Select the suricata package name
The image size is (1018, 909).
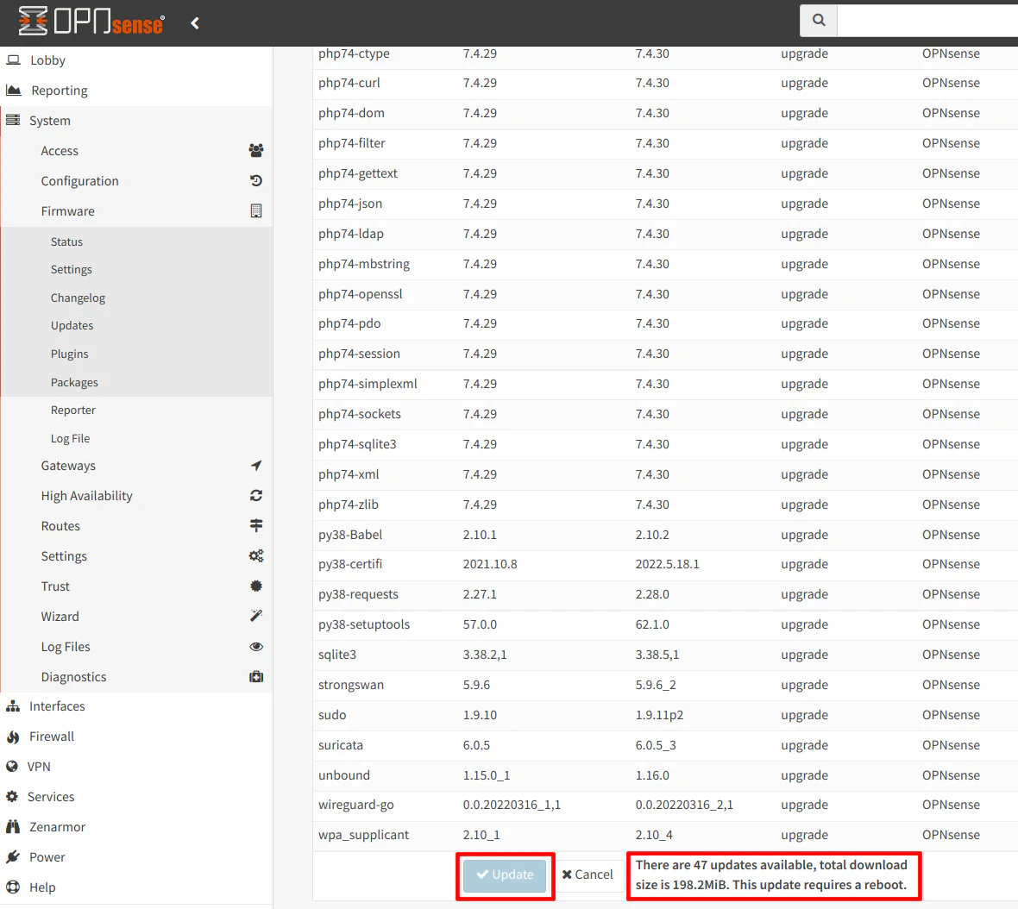pos(340,745)
